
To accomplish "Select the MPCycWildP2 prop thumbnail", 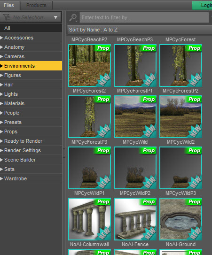I will 135,168.
